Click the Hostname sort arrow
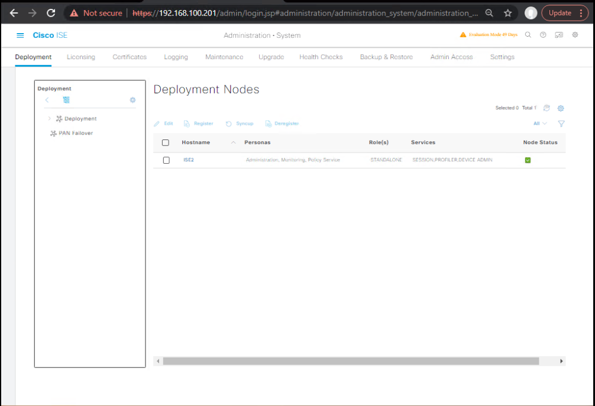 (234, 142)
